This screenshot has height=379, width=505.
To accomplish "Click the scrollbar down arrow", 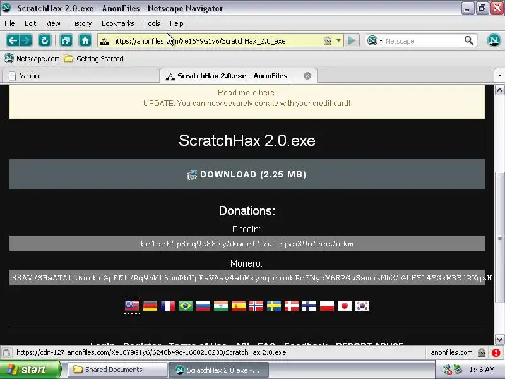I will pos(499,339).
